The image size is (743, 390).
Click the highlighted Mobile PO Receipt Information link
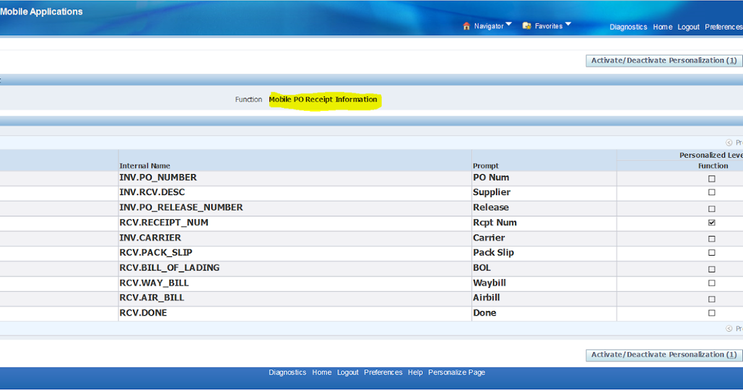coord(324,99)
